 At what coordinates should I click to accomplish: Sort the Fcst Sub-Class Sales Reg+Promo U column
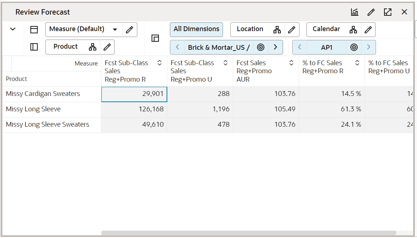click(x=226, y=63)
